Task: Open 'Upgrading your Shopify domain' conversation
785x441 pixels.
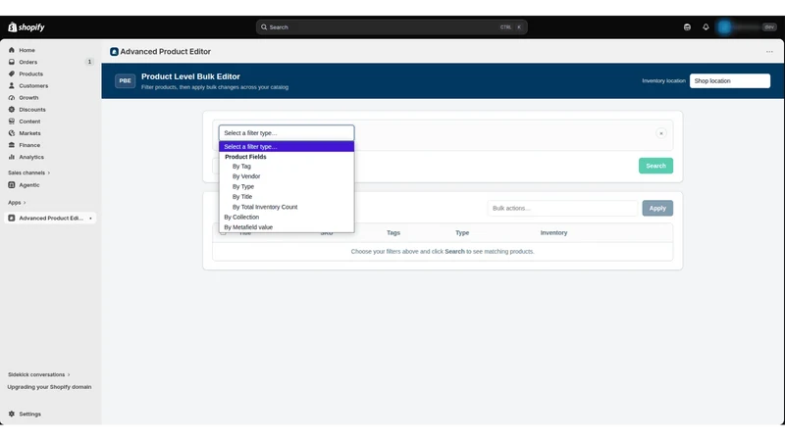Action: (x=49, y=387)
